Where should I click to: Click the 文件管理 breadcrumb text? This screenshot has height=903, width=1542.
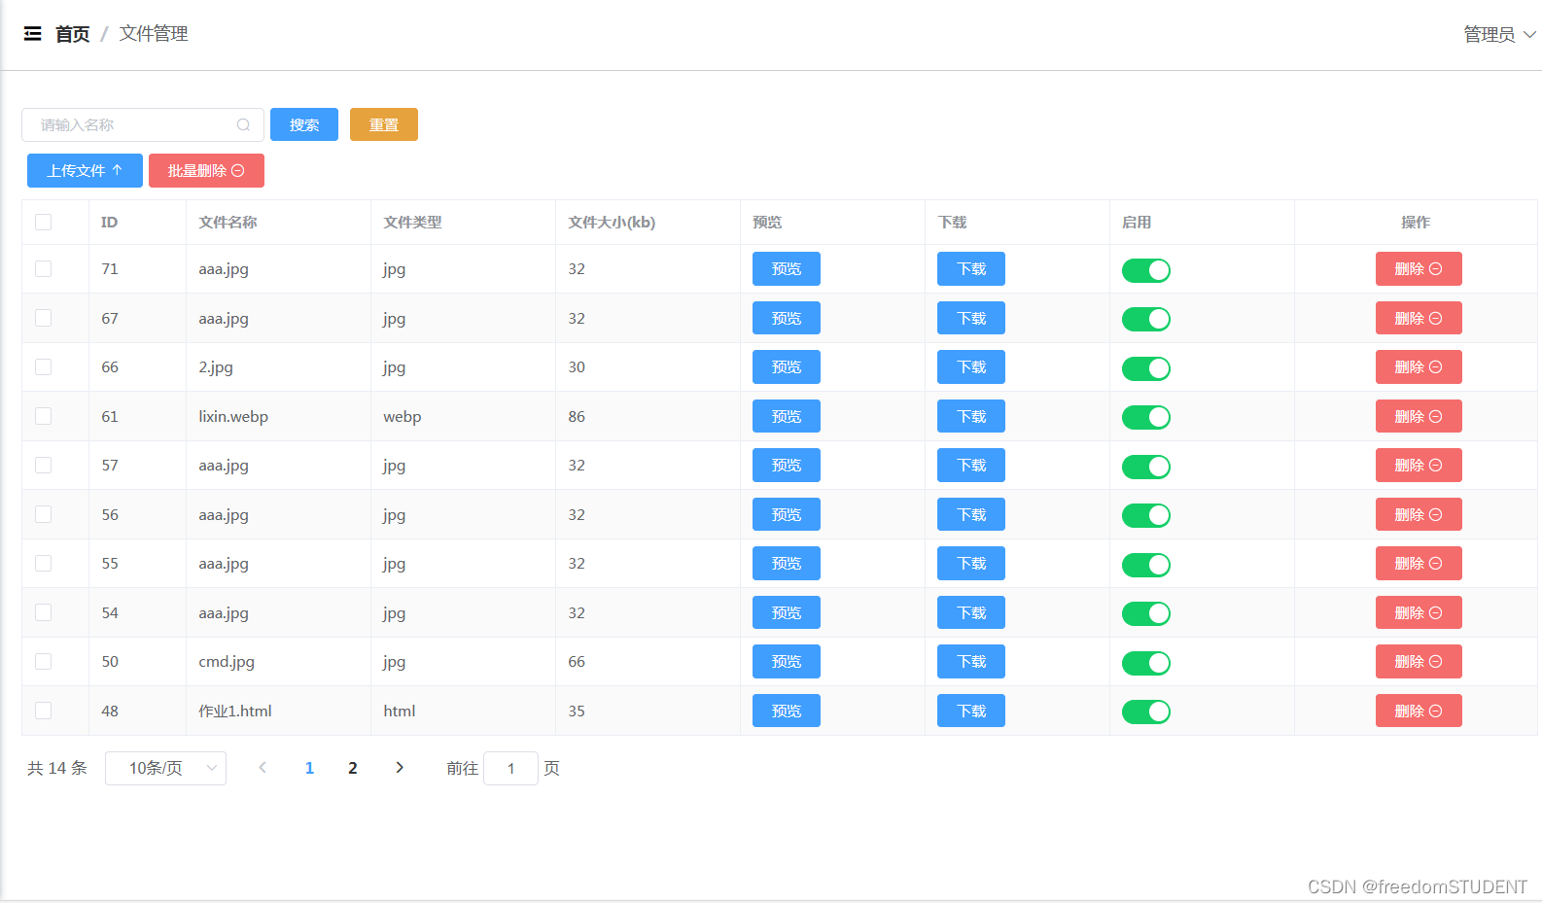154,34
